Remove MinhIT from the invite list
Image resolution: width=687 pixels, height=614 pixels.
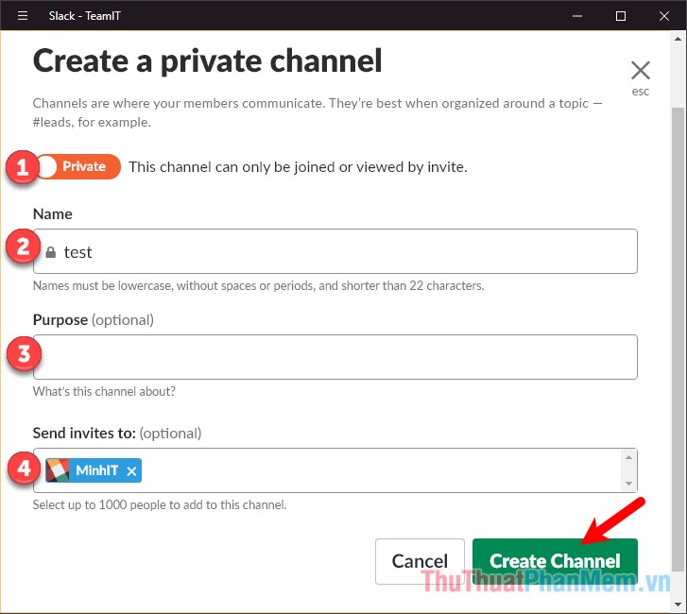[x=131, y=471]
